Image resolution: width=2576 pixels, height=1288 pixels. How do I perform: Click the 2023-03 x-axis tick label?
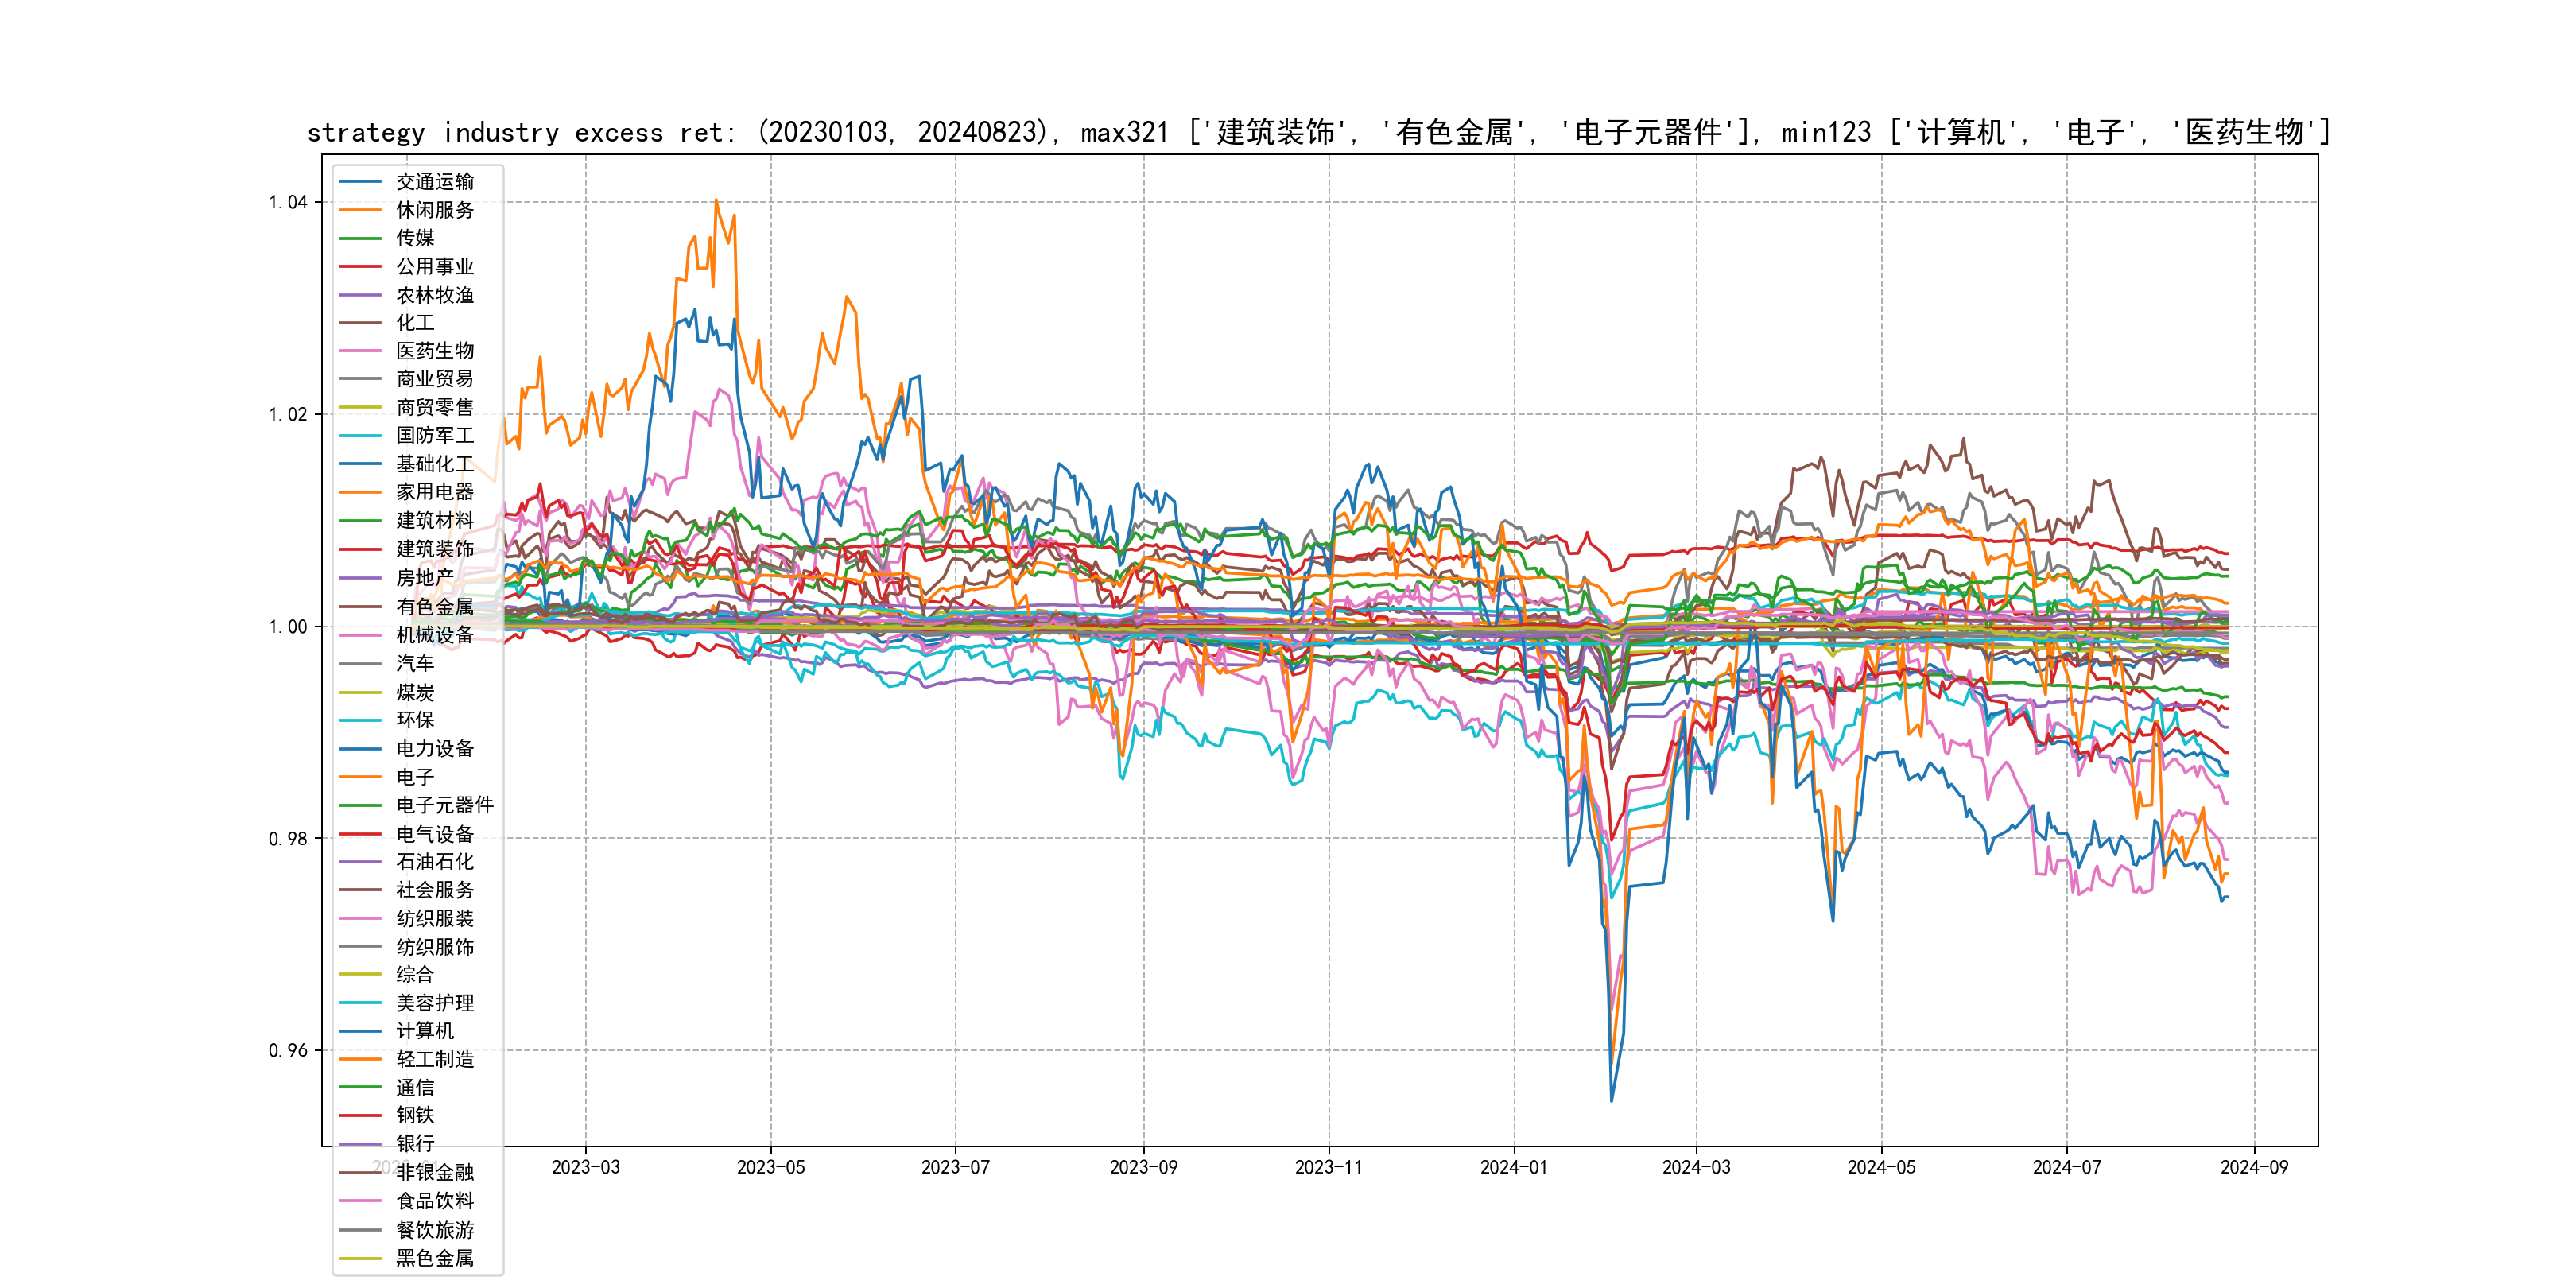coord(585,1167)
